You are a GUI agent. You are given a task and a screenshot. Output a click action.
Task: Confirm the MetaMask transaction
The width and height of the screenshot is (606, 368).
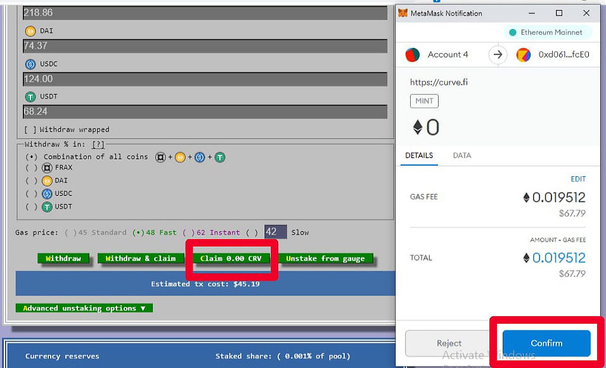click(x=546, y=343)
